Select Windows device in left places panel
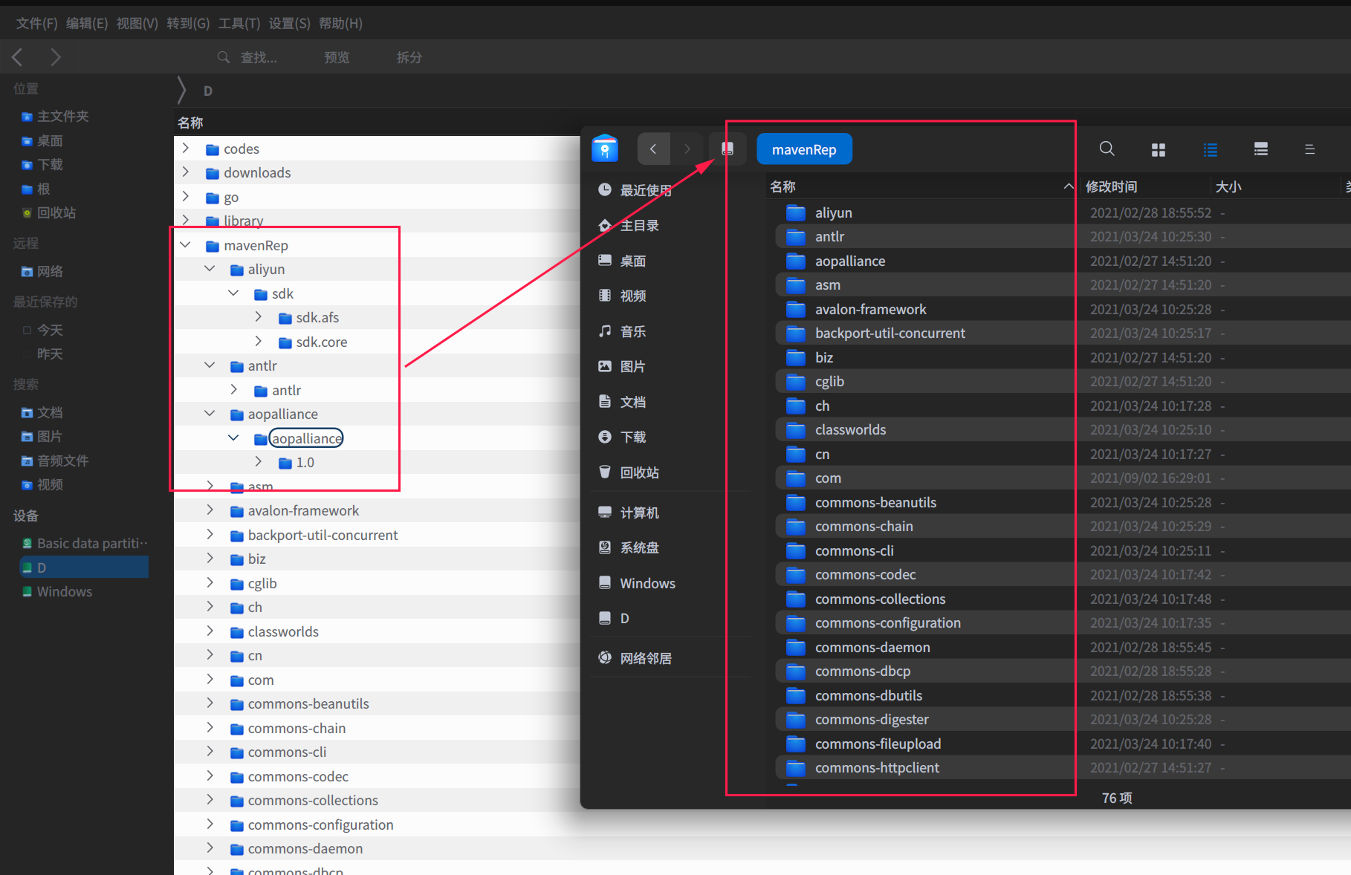 point(65,592)
